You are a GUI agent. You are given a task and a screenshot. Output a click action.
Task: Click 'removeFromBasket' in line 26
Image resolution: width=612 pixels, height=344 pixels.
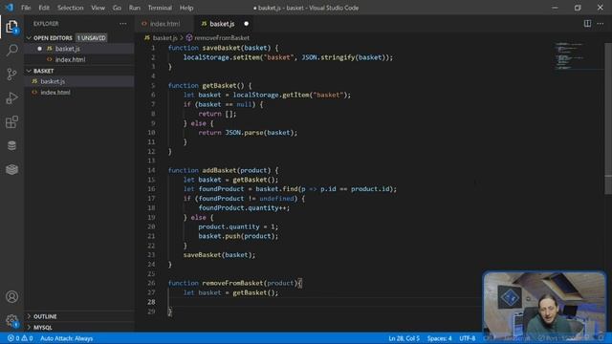(x=232, y=283)
